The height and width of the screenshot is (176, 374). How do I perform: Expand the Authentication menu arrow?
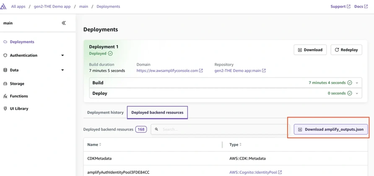(x=62, y=55)
